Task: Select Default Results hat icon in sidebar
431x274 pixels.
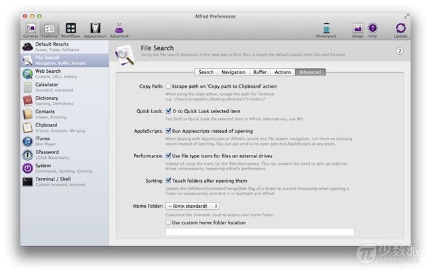Action: pos(27,46)
